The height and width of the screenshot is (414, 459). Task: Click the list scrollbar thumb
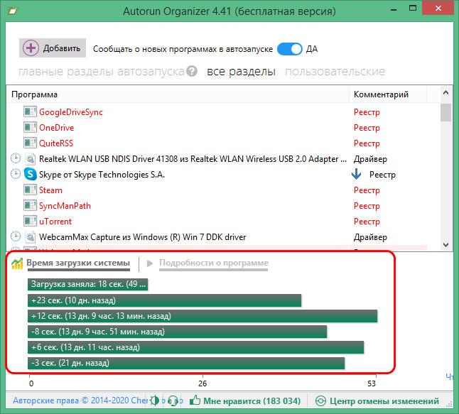[x=445, y=113]
